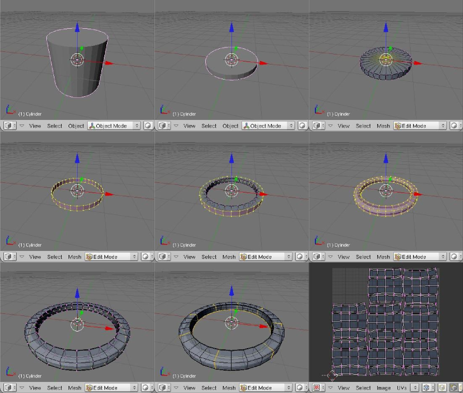The image size is (463, 393).
Task: Open Object menu in top-left viewport
Action: [76, 126]
